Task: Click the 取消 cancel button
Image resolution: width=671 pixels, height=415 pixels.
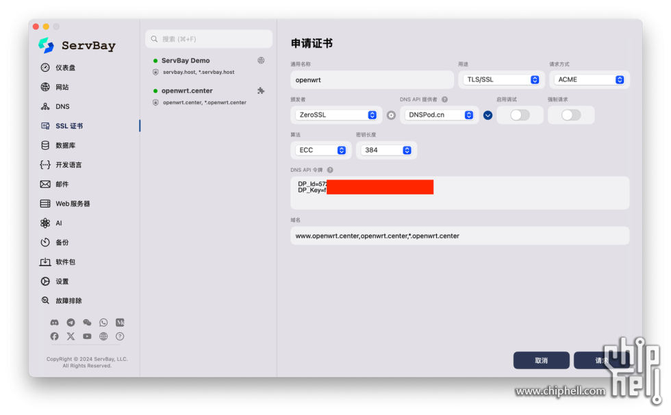Action: (x=542, y=360)
